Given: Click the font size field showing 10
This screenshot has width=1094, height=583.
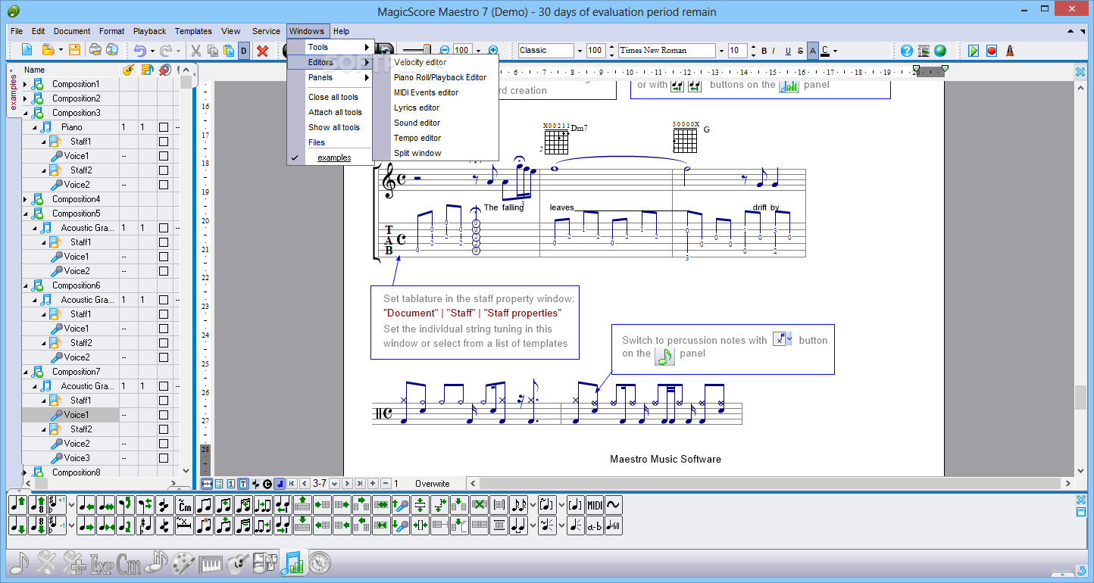Looking at the screenshot, I should (x=737, y=51).
